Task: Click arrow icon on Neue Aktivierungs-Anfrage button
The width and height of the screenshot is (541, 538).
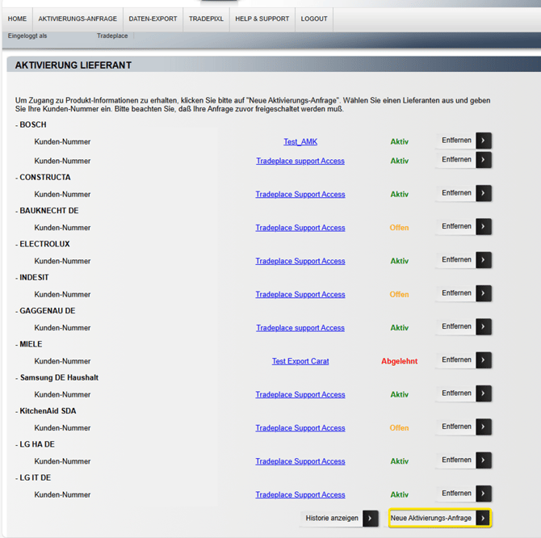Action: point(483,519)
